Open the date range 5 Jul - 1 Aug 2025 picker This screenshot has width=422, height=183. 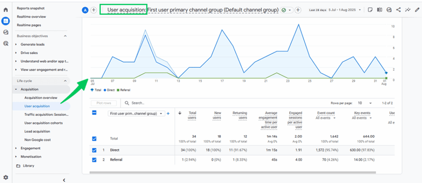point(345,10)
